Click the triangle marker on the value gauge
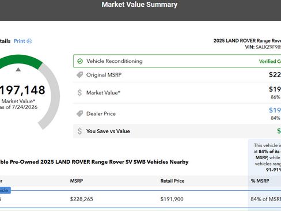The width and height of the screenshot is (281, 211). pos(18,69)
